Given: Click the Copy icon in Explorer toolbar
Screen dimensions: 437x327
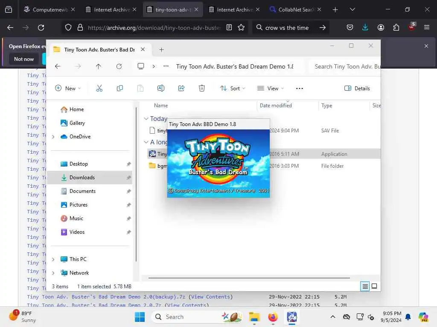Looking at the screenshot, I should point(120,89).
